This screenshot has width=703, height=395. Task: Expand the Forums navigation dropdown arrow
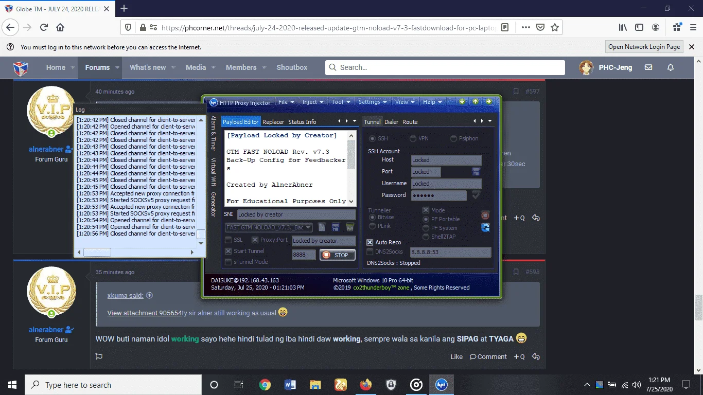[x=117, y=67]
